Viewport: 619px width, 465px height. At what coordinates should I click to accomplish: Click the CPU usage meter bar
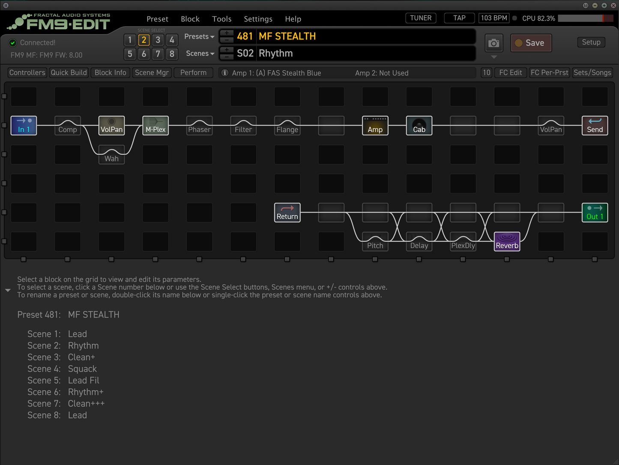coord(585,18)
